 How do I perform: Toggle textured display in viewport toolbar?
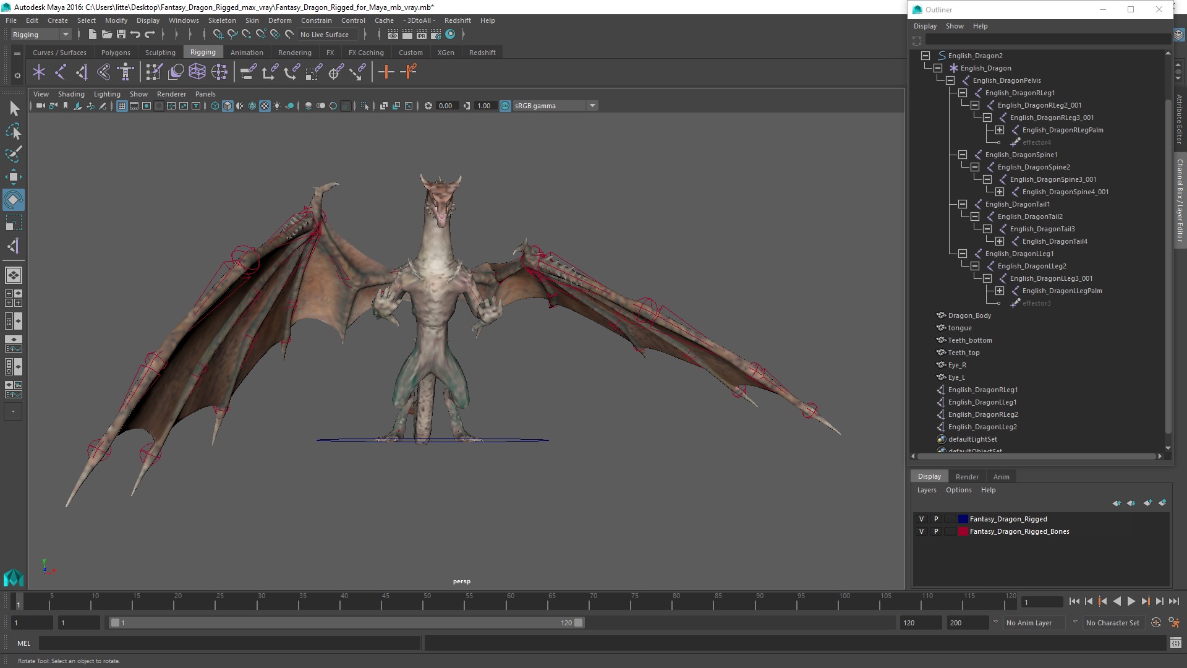265,106
